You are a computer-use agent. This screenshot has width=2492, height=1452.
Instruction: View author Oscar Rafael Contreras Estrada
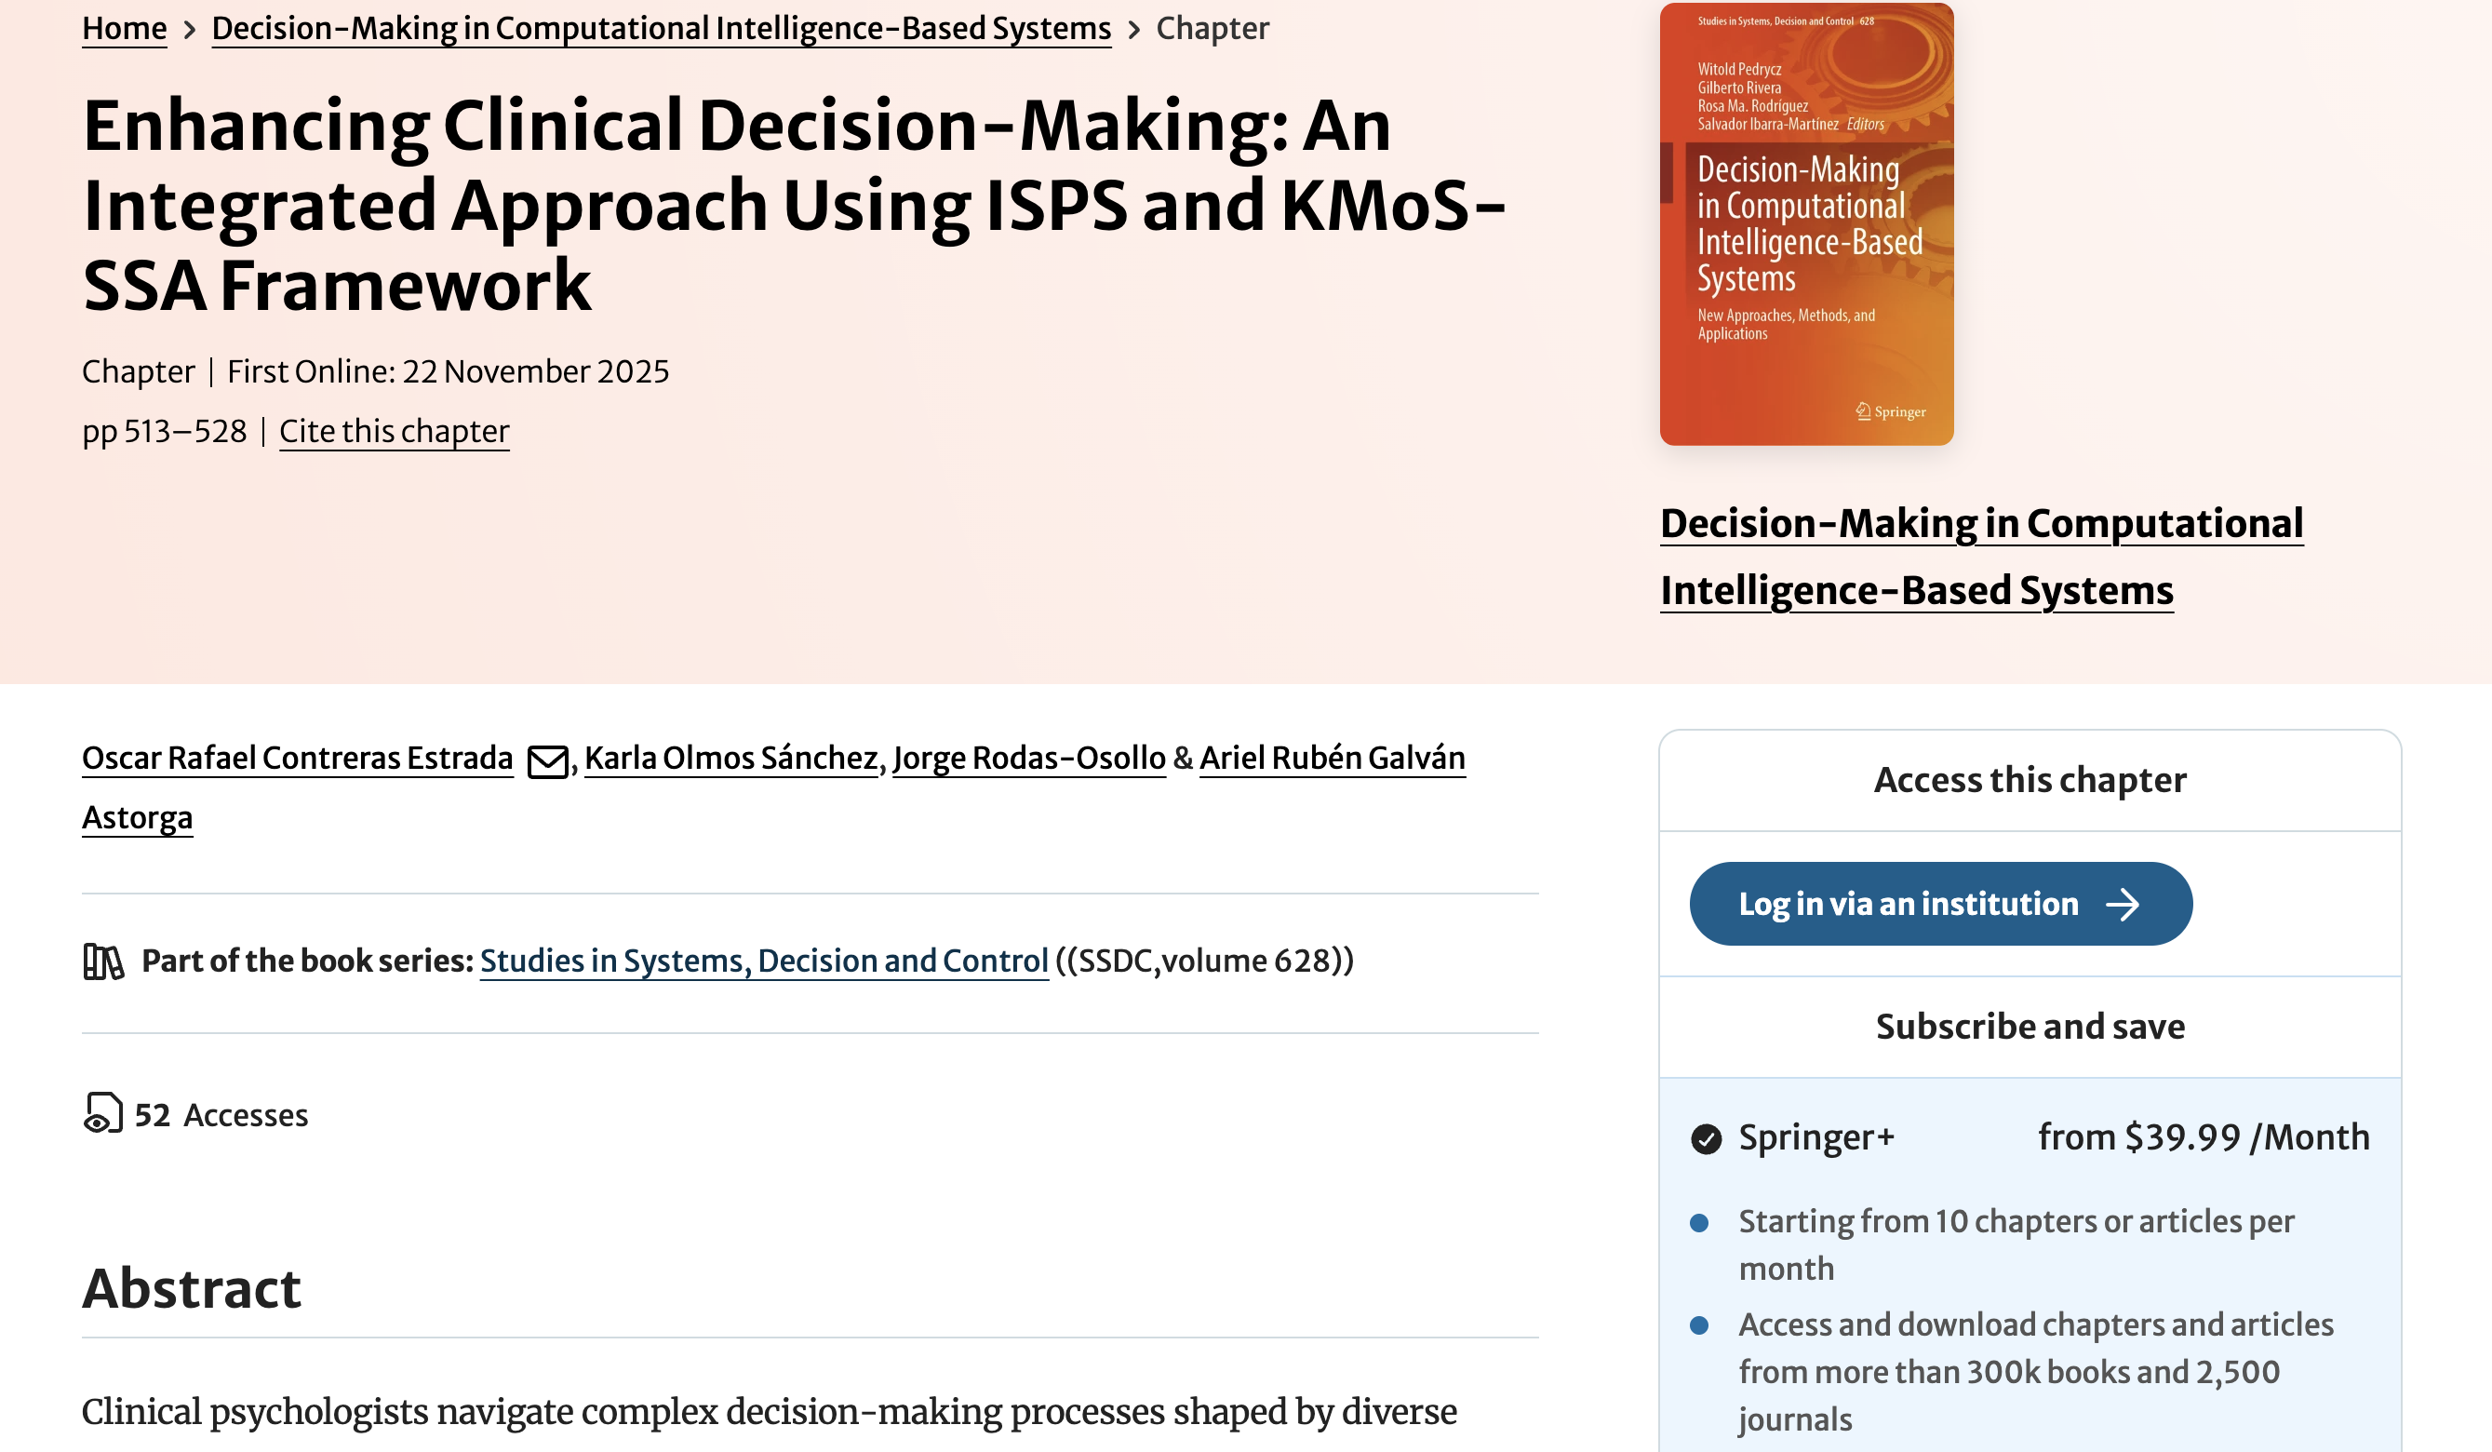click(x=297, y=759)
